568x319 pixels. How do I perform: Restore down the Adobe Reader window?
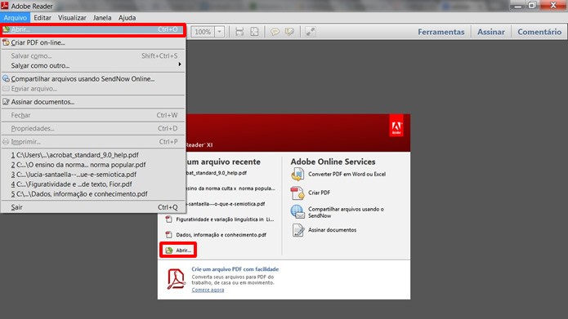[533, 6]
